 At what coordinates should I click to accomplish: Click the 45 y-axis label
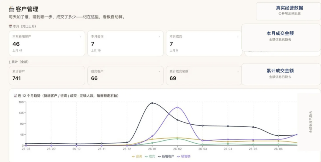pos(22,135)
